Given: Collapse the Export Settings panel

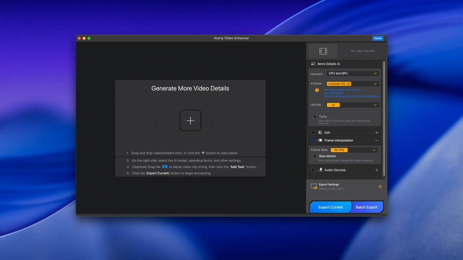Looking at the screenshot, I should pyautogui.click(x=380, y=186).
